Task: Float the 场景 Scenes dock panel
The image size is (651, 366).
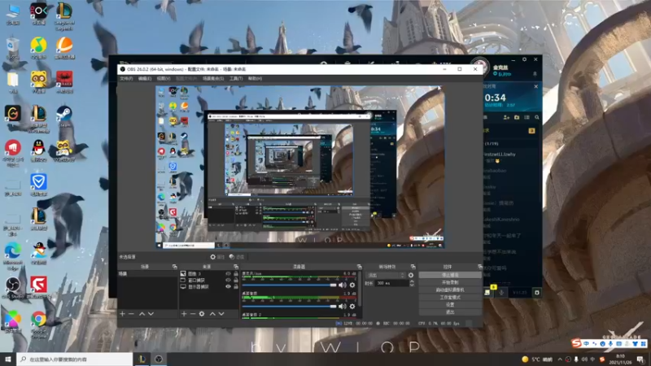Action: pyautogui.click(x=174, y=267)
